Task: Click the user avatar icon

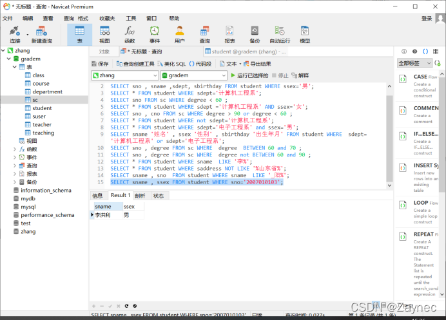Action: click(x=440, y=19)
